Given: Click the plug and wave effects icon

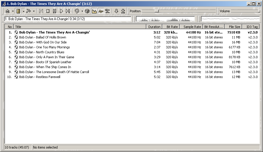Looking at the screenshot, I should click(x=107, y=11).
